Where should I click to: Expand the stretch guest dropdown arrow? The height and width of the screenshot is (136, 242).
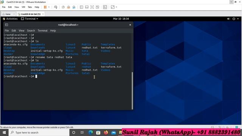pos(116,7)
